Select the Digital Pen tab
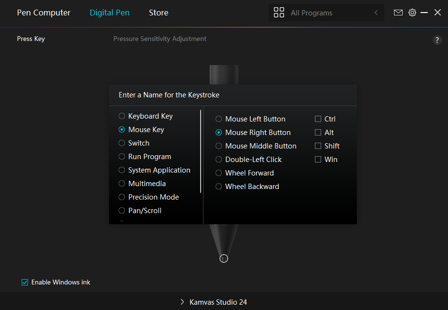This screenshot has width=448, height=310. tap(109, 13)
